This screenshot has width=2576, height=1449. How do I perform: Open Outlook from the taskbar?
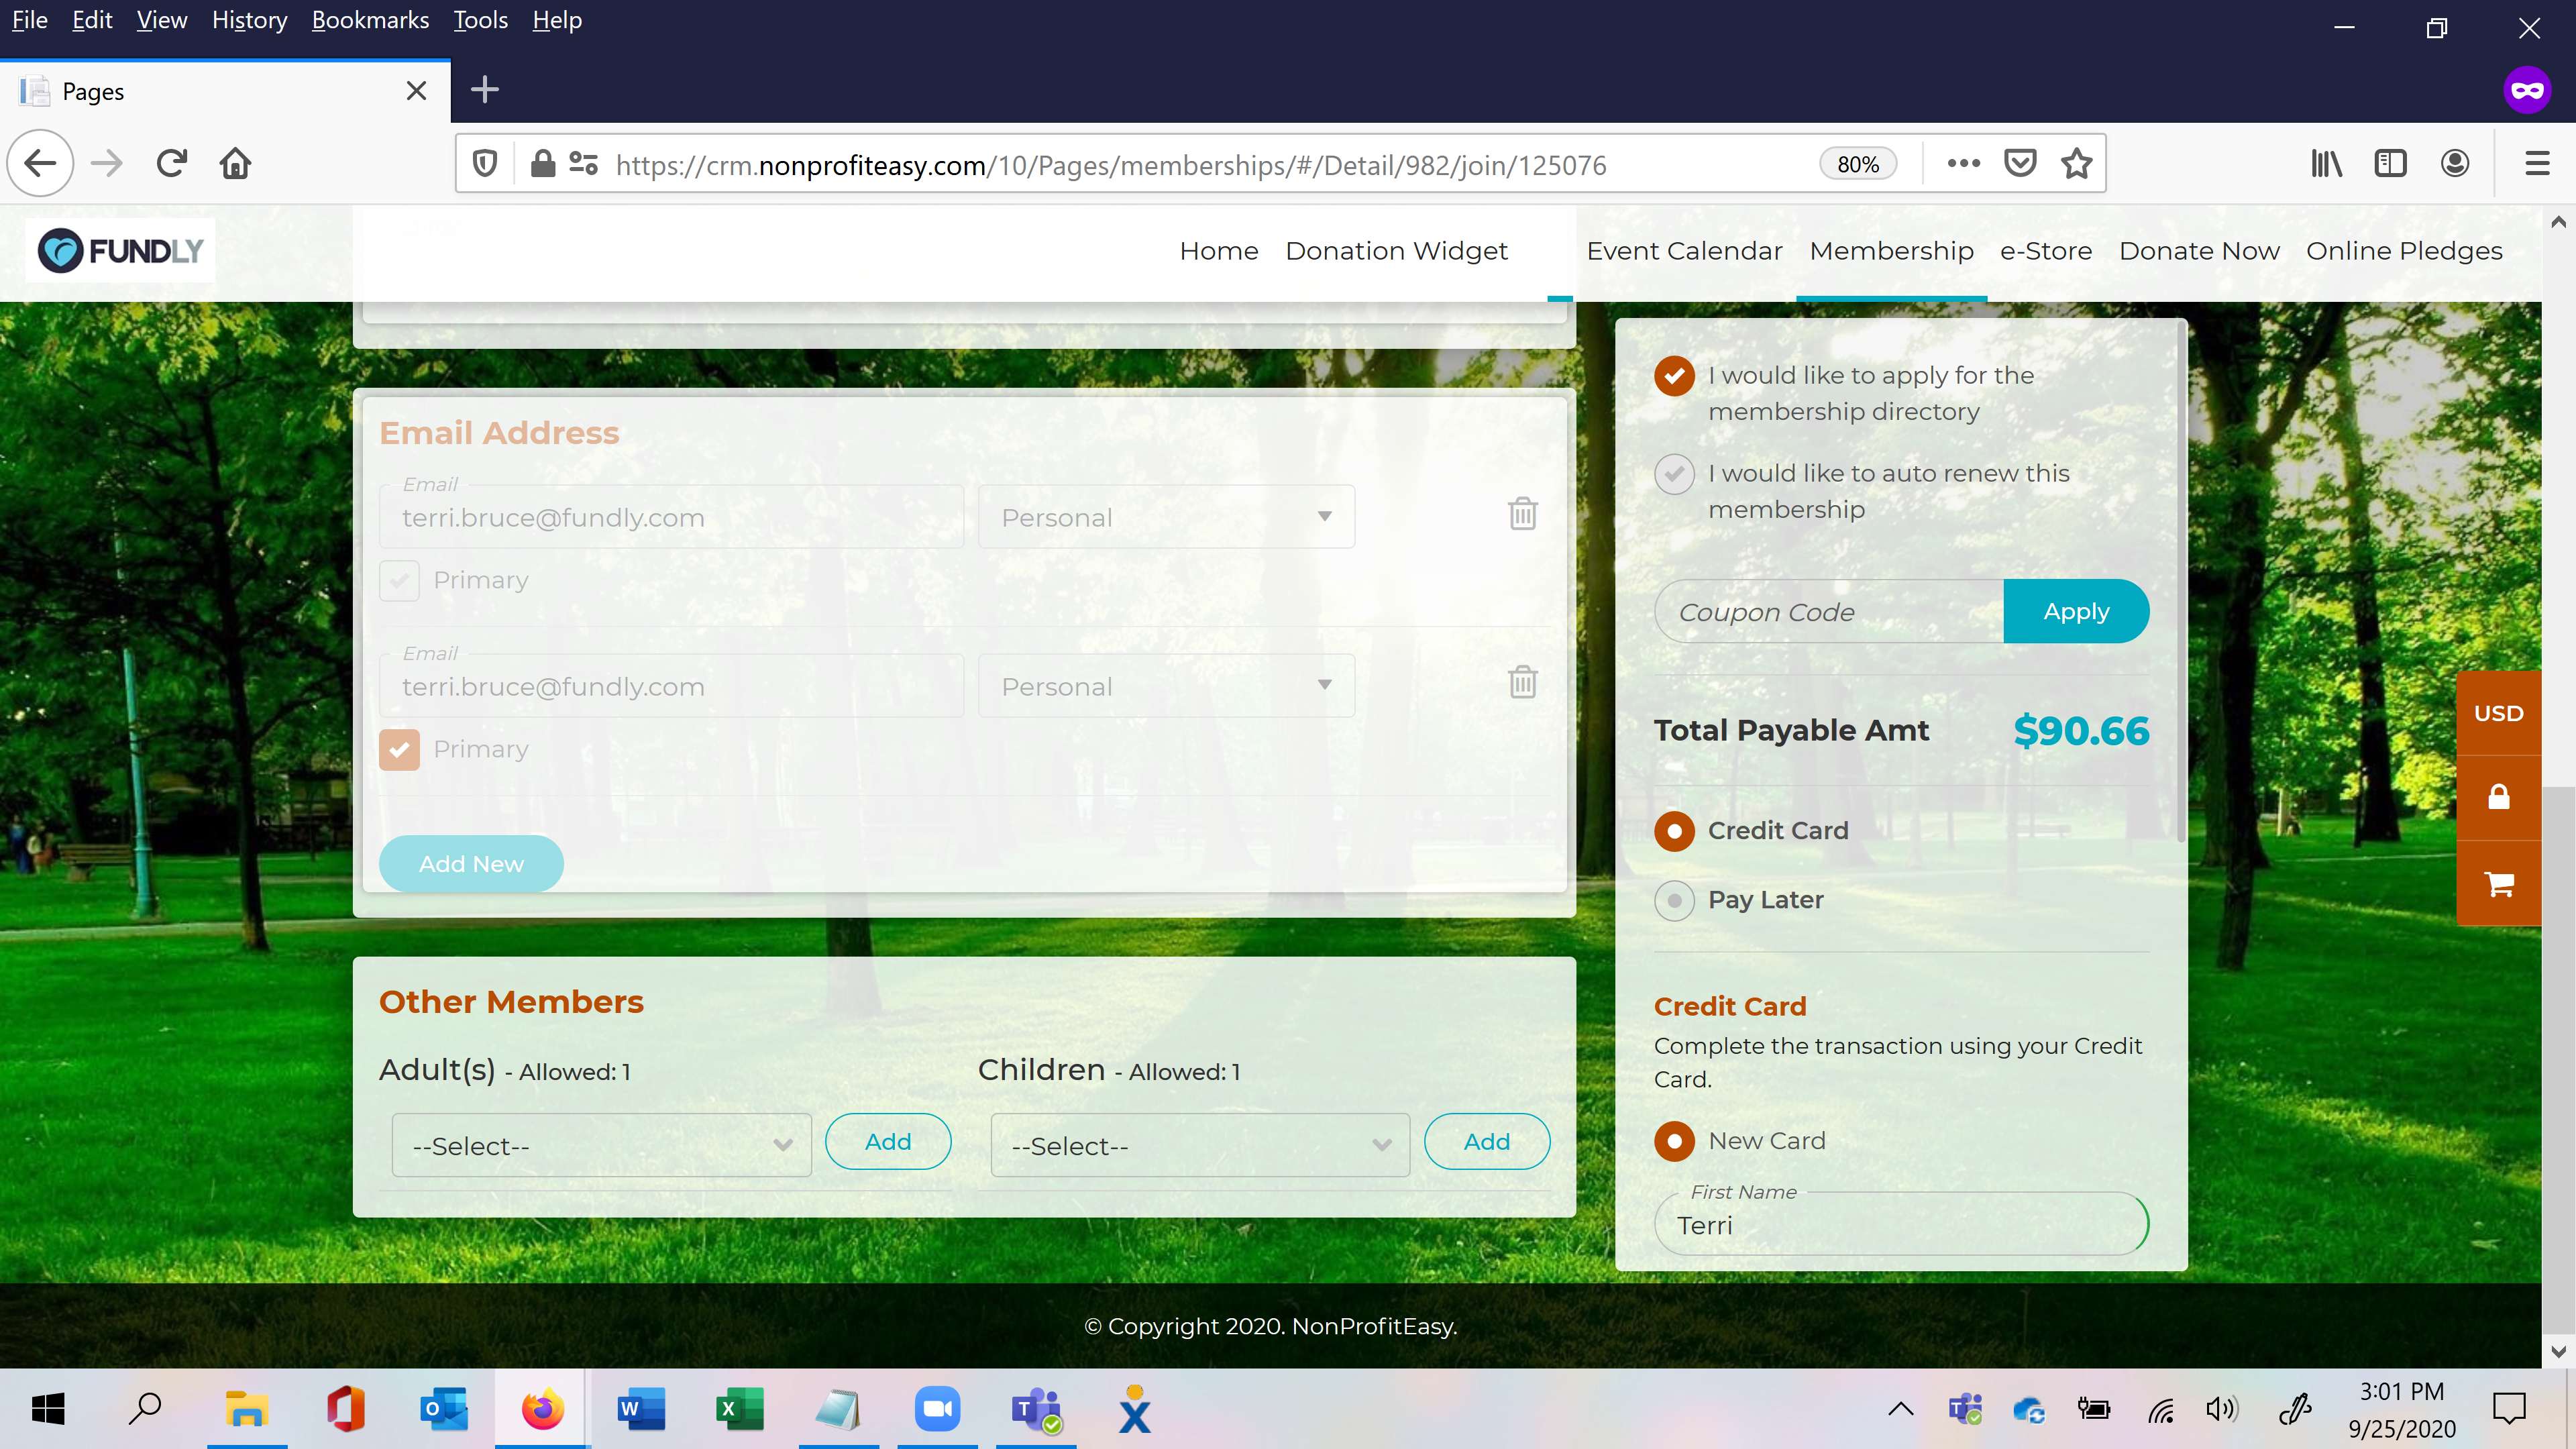(x=443, y=1409)
